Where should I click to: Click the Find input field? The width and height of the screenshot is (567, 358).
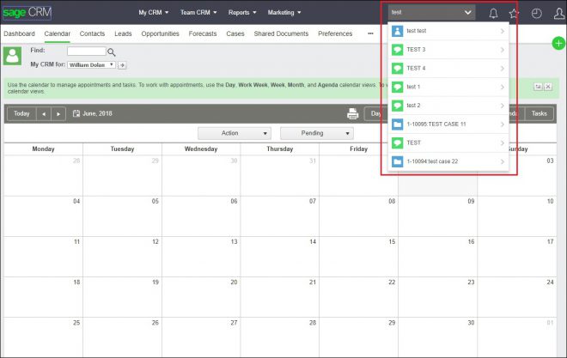(x=86, y=52)
